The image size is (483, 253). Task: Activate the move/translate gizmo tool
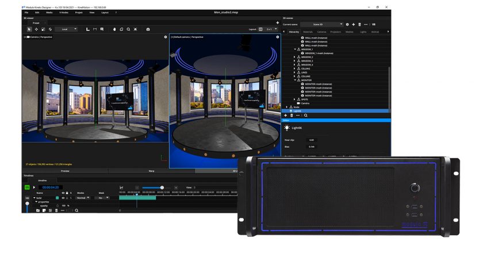point(36,29)
